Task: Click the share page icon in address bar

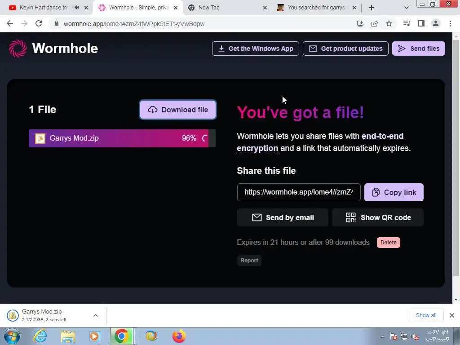Action: (x=375, y=24)
